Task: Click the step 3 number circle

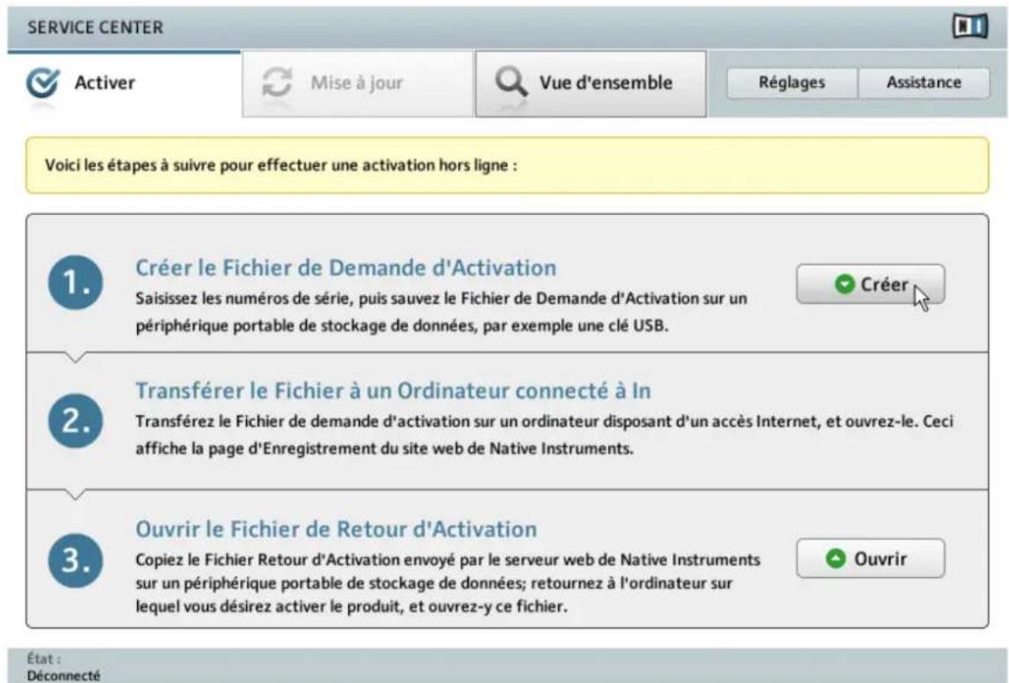Action: [x=76, y=560]
